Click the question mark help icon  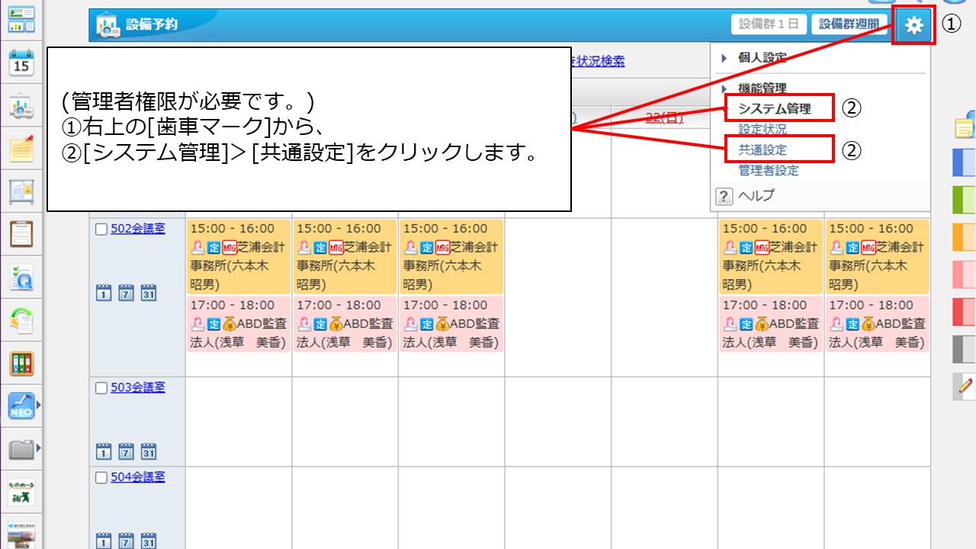[724, 196]
